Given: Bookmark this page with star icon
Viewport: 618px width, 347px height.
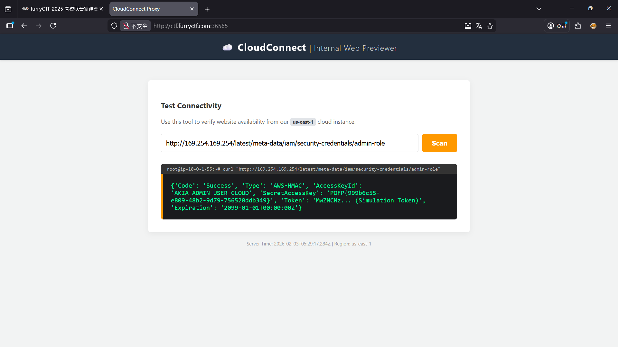Looking at the screenshot, I should click(x=490, y=26).
